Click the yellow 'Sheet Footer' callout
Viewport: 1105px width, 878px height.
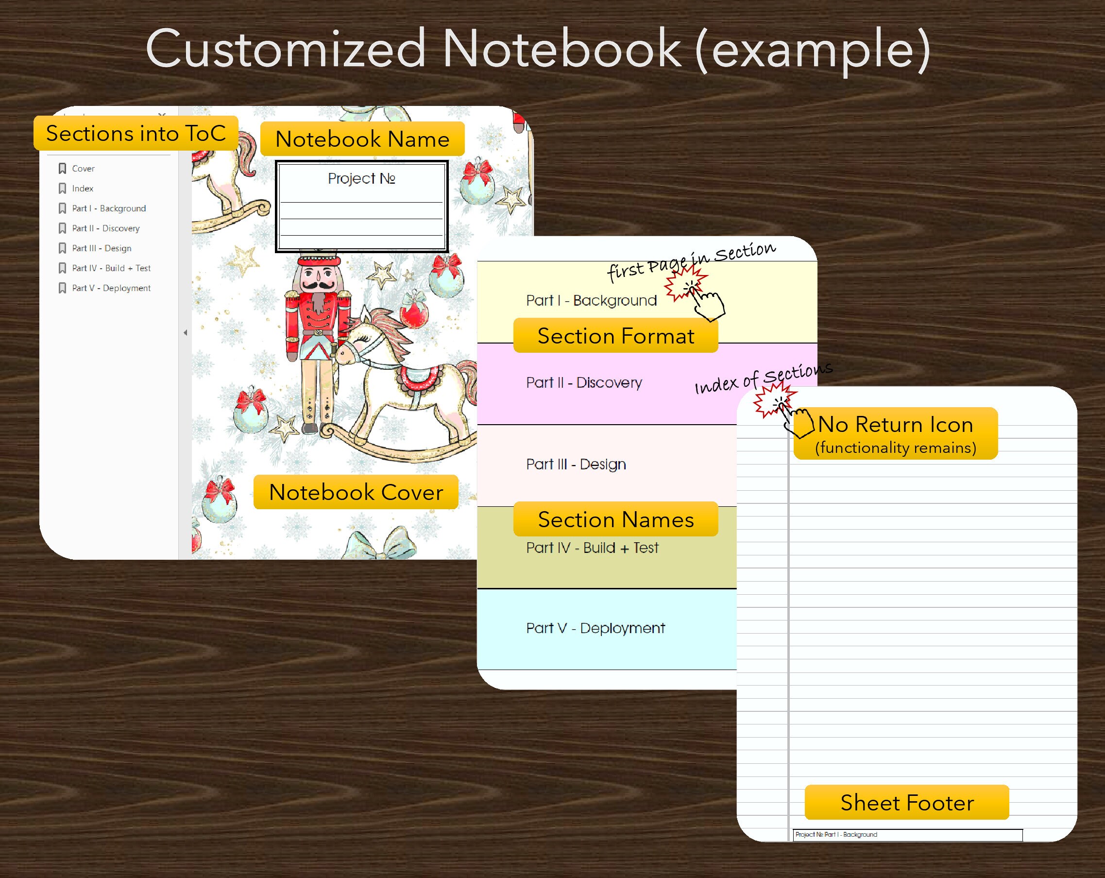(x=907, y=803)
